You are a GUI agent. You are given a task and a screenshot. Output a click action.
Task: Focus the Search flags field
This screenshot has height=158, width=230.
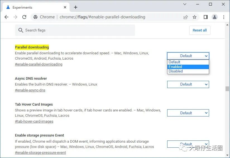pyautogui.click(x=75, y=30)
